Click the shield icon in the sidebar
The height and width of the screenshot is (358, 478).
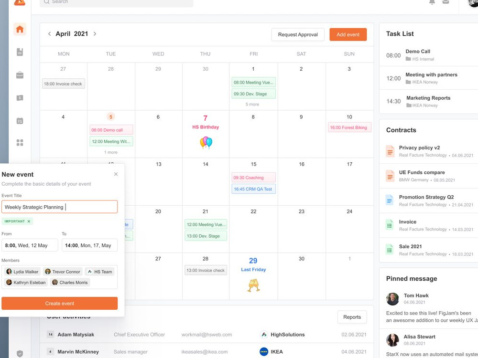[20, 353]
